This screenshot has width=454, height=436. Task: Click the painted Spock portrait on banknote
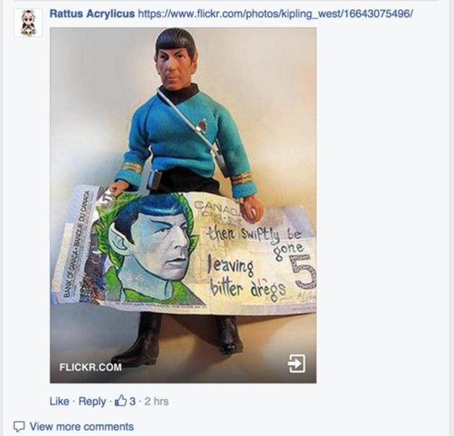(151, 249)
